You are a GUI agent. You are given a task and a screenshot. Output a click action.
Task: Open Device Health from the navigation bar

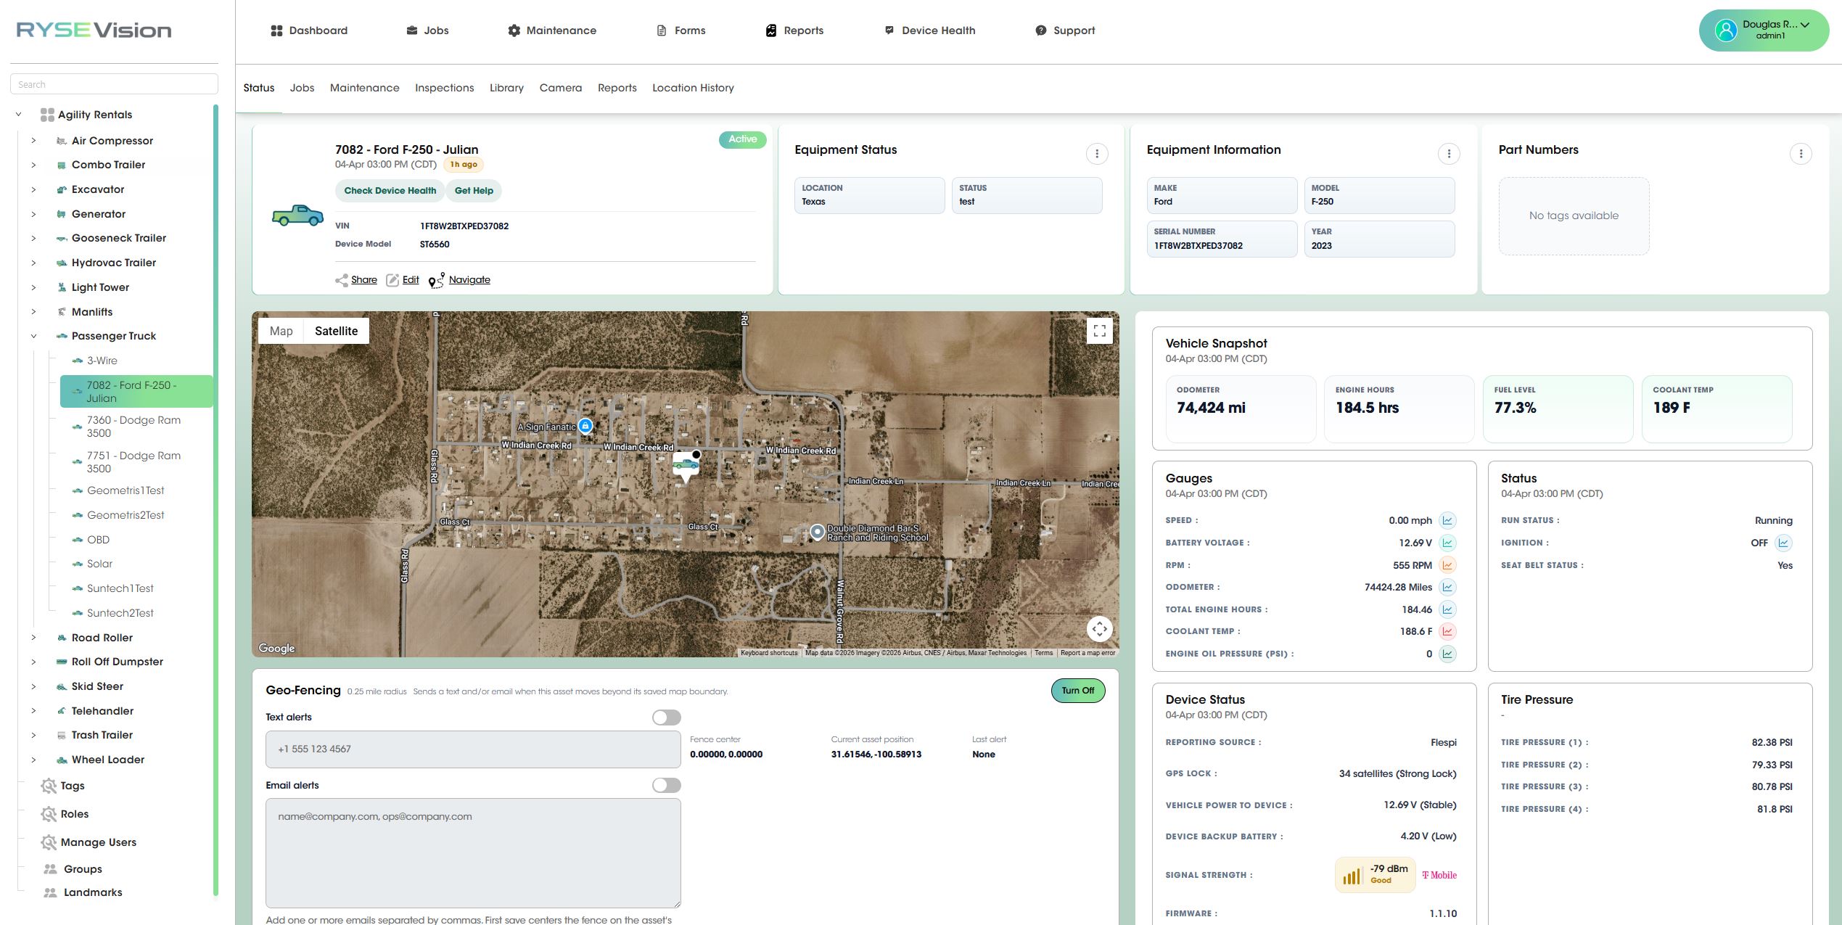pyautogui.click(x=889, y=30)
